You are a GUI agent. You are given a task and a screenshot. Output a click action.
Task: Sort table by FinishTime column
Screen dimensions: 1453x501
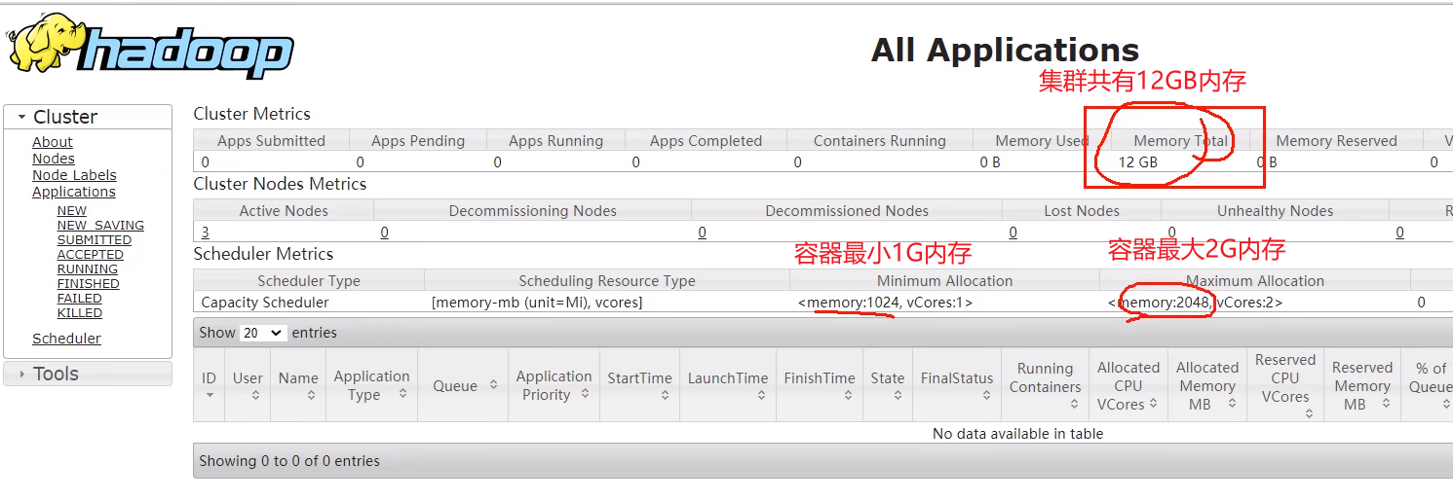pyautogui.click(x=820, y=385)
